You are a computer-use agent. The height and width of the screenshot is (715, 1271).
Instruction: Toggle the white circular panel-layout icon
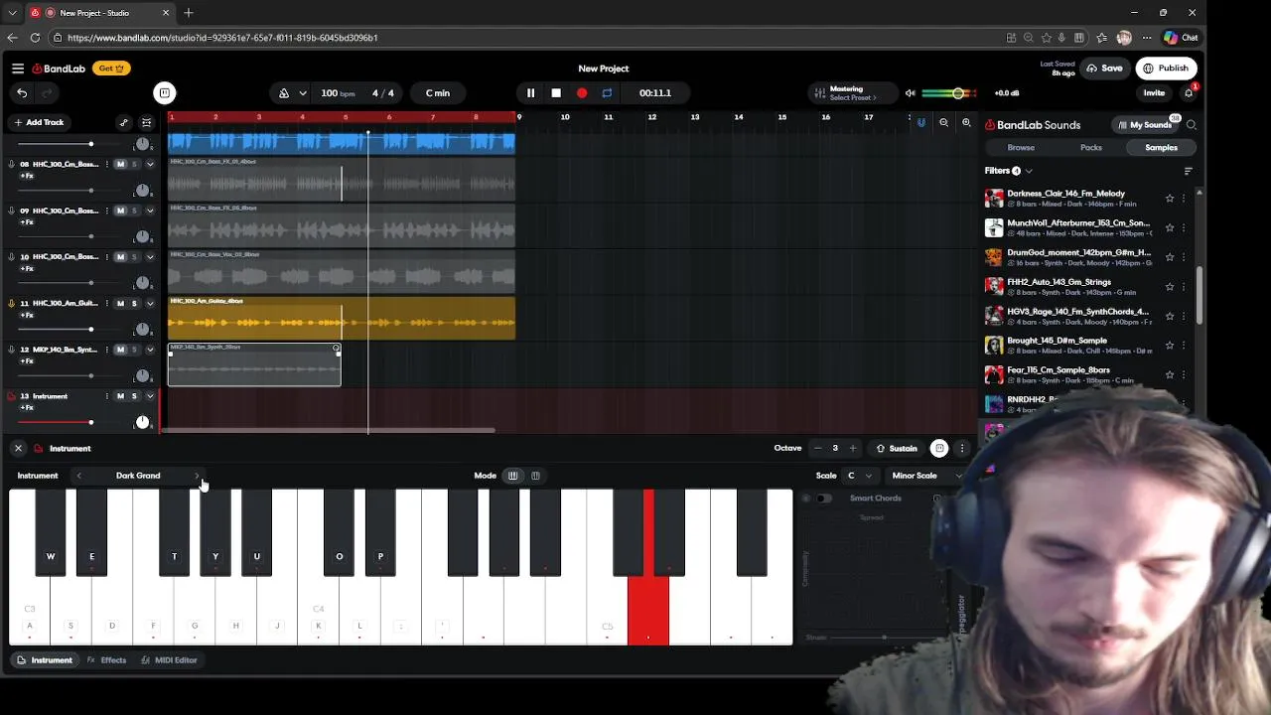pos(165,93)
